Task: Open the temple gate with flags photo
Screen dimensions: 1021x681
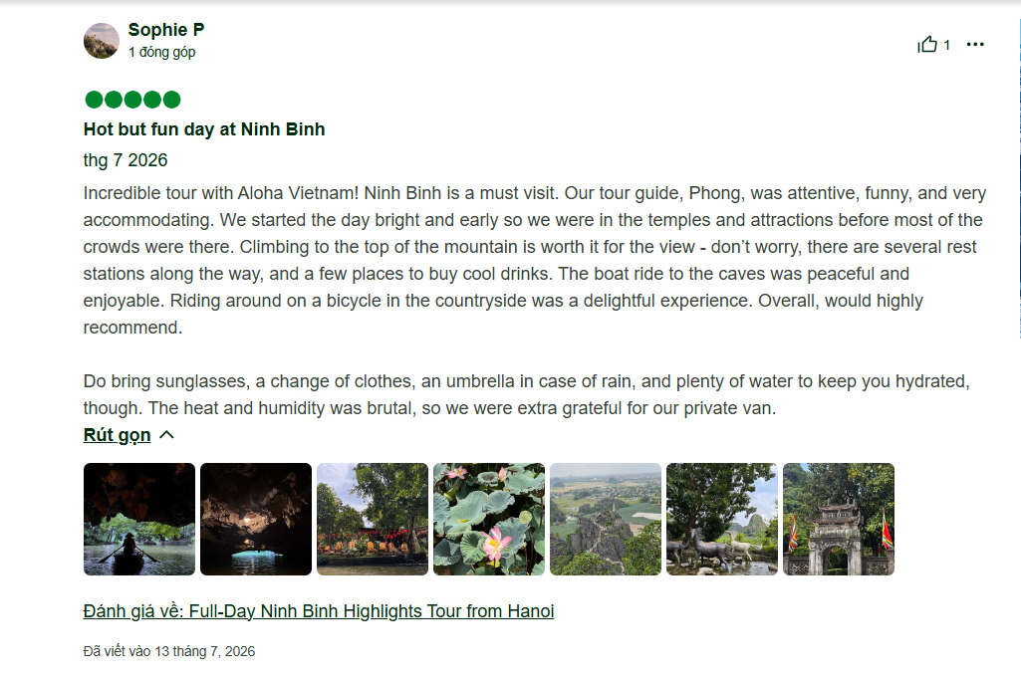Action: point(839,519)
